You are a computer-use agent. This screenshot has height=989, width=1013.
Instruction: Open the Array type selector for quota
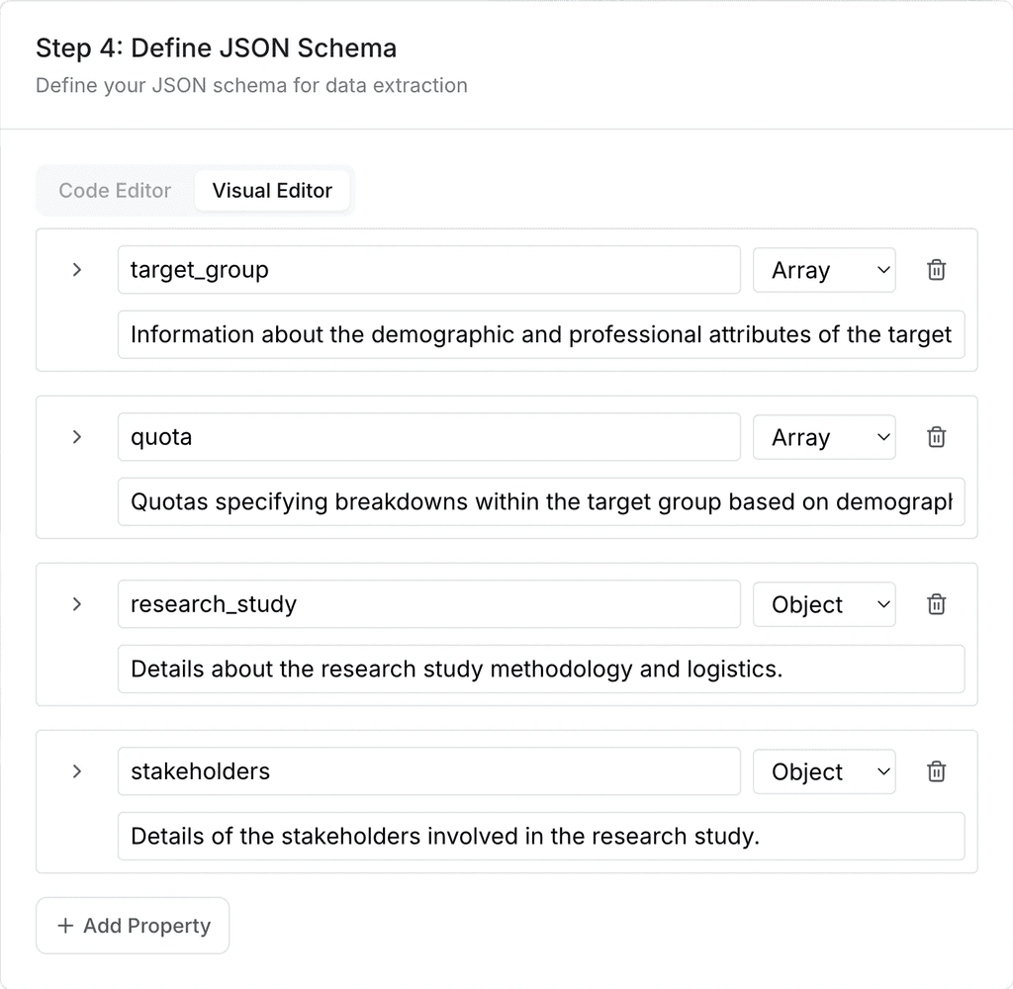pos(824,436)
